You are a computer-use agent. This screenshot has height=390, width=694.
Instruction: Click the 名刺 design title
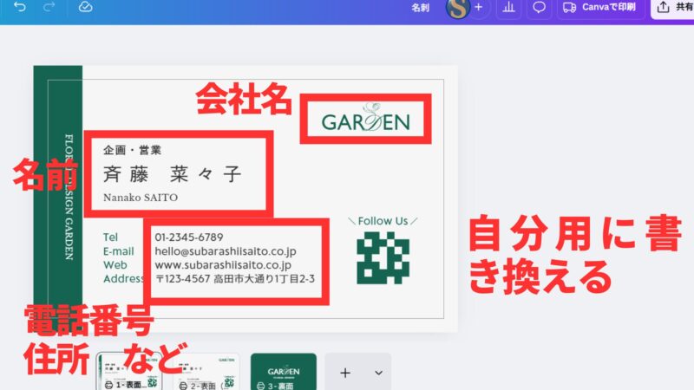coord(420,8)
